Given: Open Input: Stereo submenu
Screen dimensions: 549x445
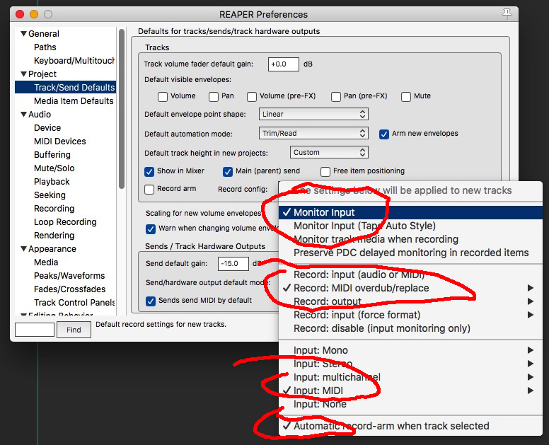Looking at the screenshot, I should pos(410,364).
